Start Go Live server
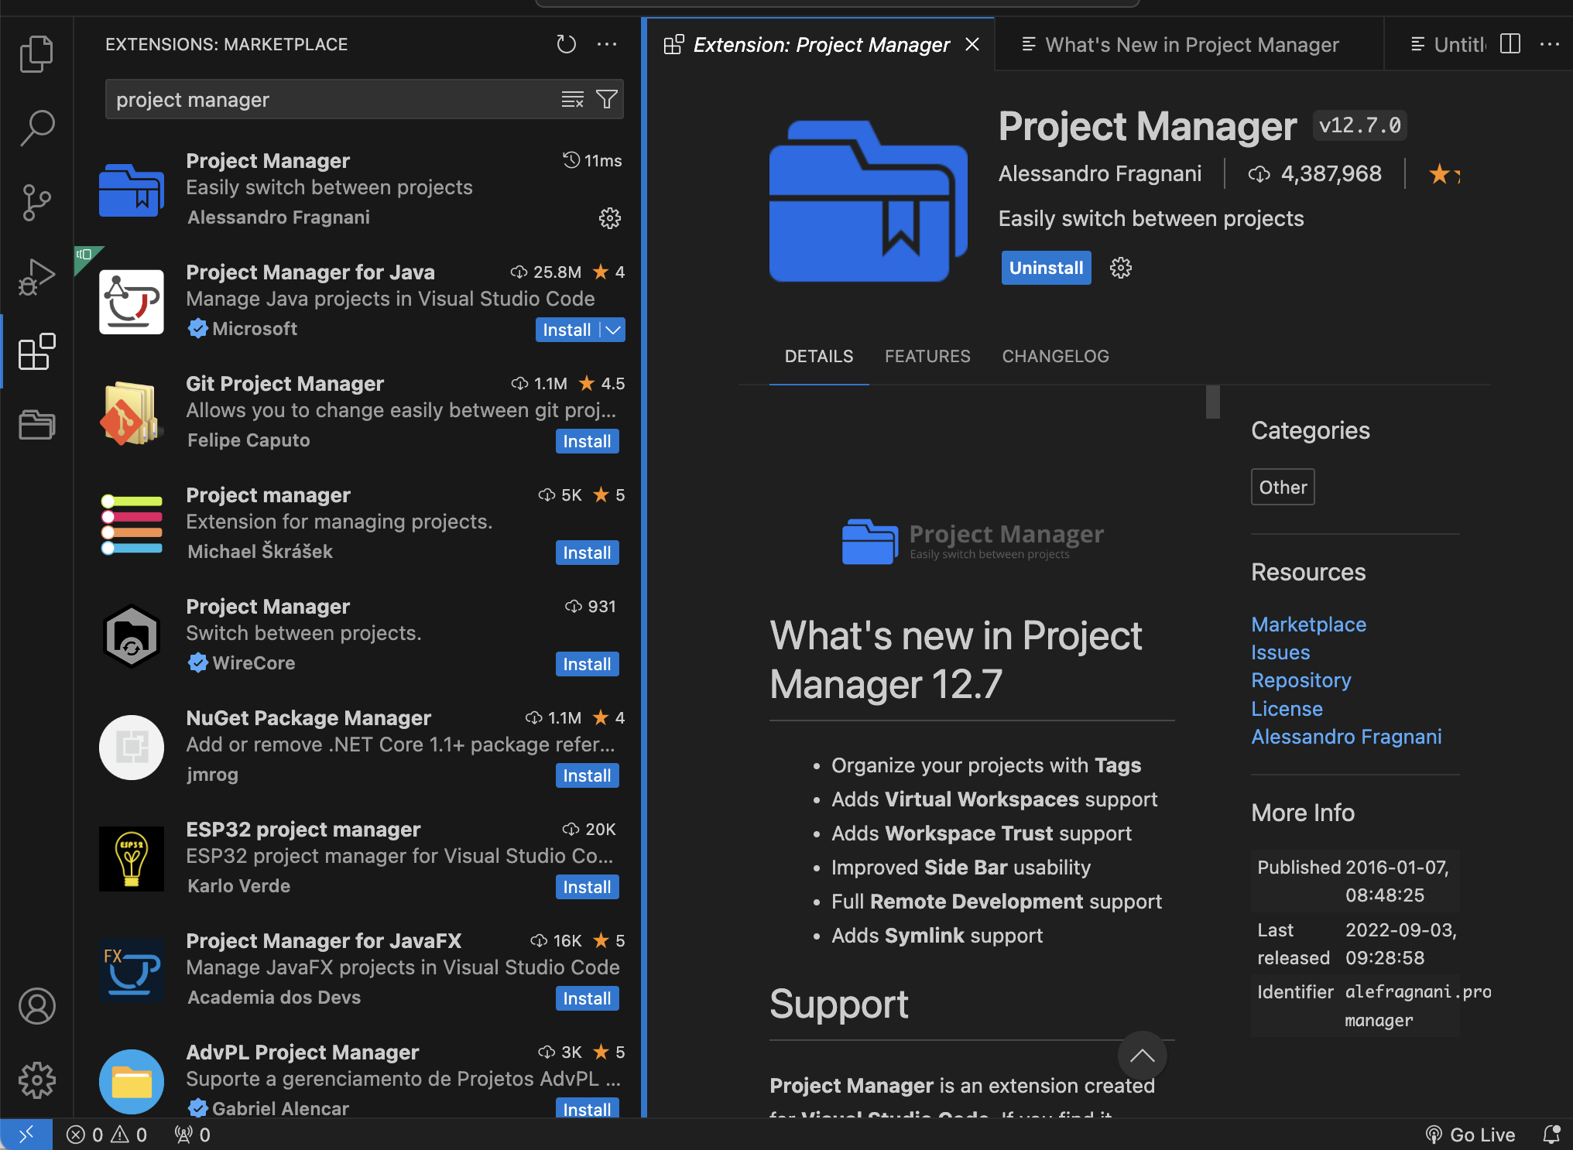This screenshot has height=1150, width=1573. pos(1470,1135)
